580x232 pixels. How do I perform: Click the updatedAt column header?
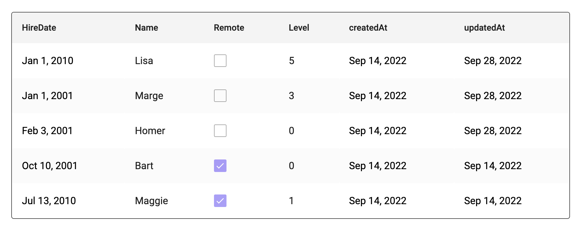click(x=484, y=28)
